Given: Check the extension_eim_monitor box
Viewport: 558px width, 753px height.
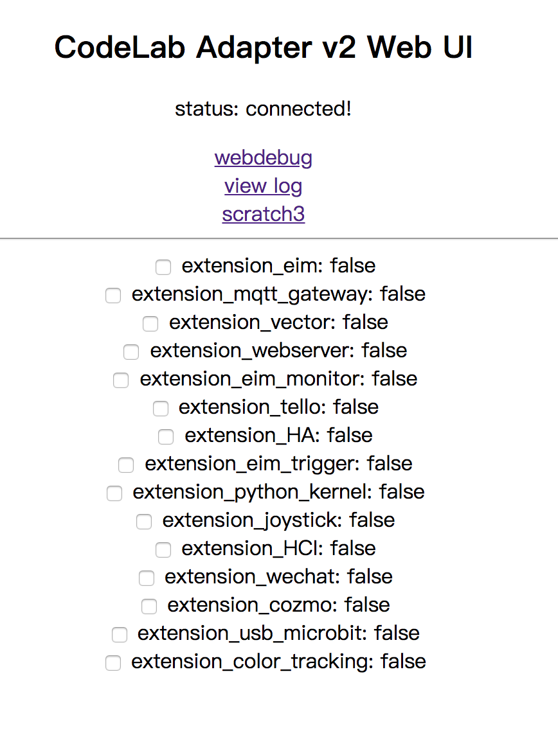Looking at the screenshot, I should 121,380.
